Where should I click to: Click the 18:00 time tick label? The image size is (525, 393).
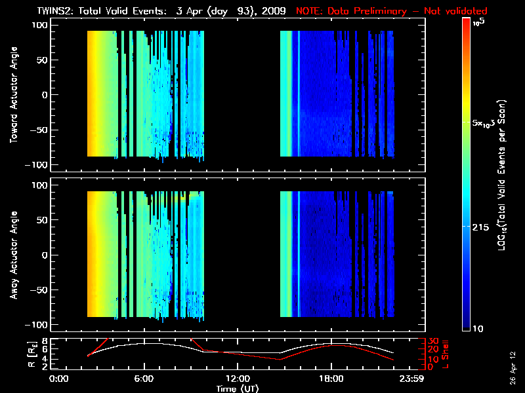[331, 379]
